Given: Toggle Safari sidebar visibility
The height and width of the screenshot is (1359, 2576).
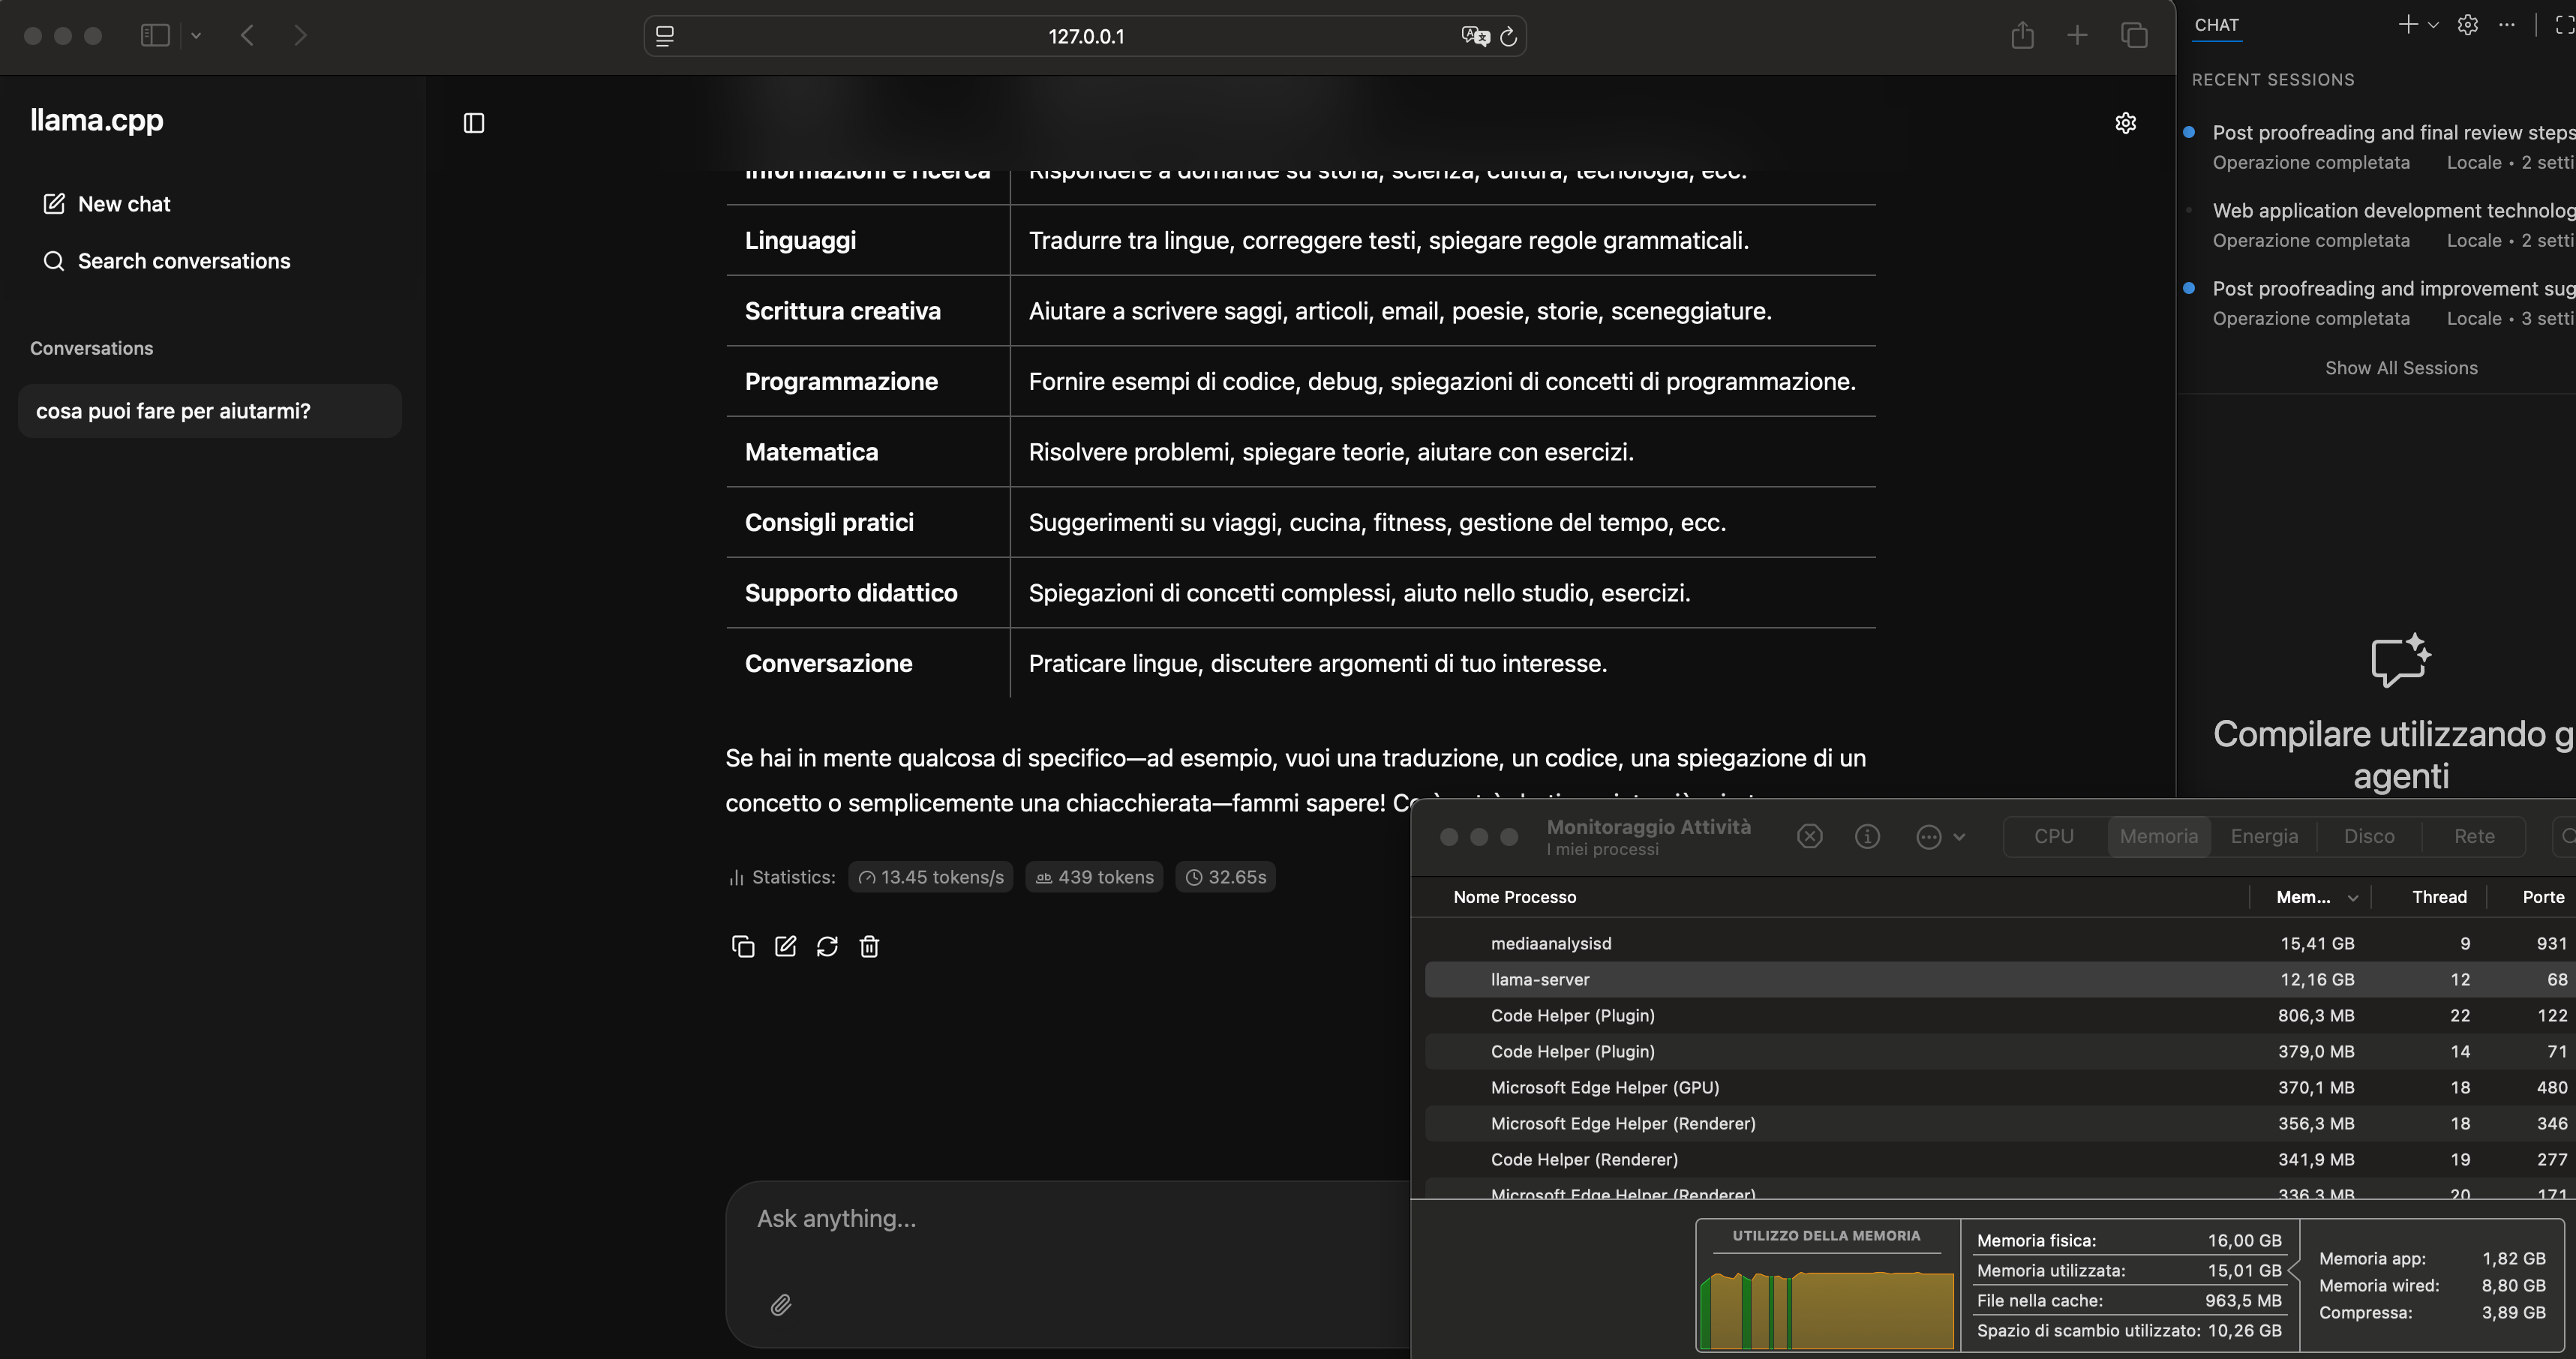Looking at the screenshot, I should pos(155,36).
